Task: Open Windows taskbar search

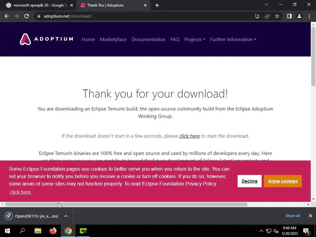Action: point(22,231)
